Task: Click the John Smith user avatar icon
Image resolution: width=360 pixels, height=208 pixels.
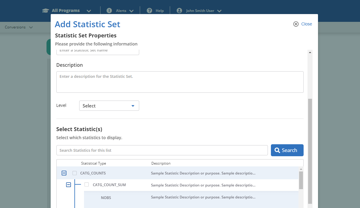Action: tap(179, 10)
